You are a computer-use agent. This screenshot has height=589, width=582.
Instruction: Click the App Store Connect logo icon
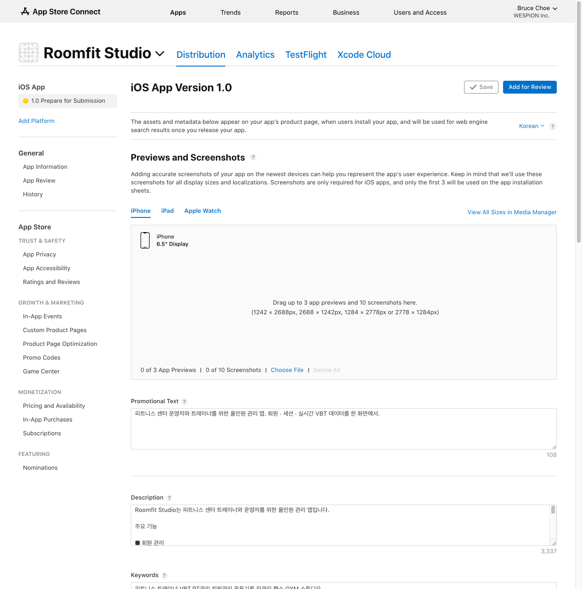tap(25, 11)
